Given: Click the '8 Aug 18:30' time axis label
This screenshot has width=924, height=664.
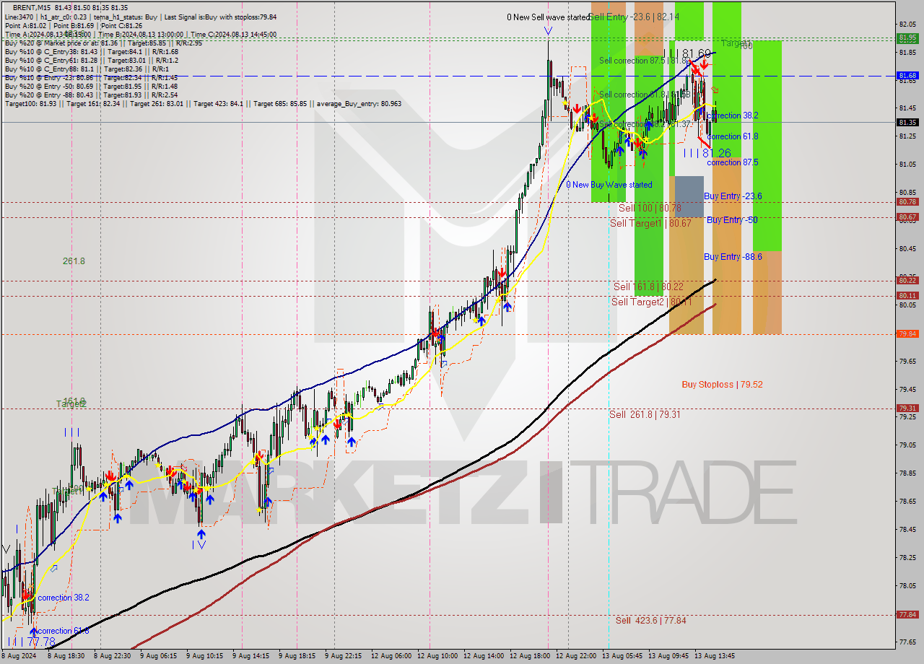Looking at the screenshot, I should (x=66, y=656).
